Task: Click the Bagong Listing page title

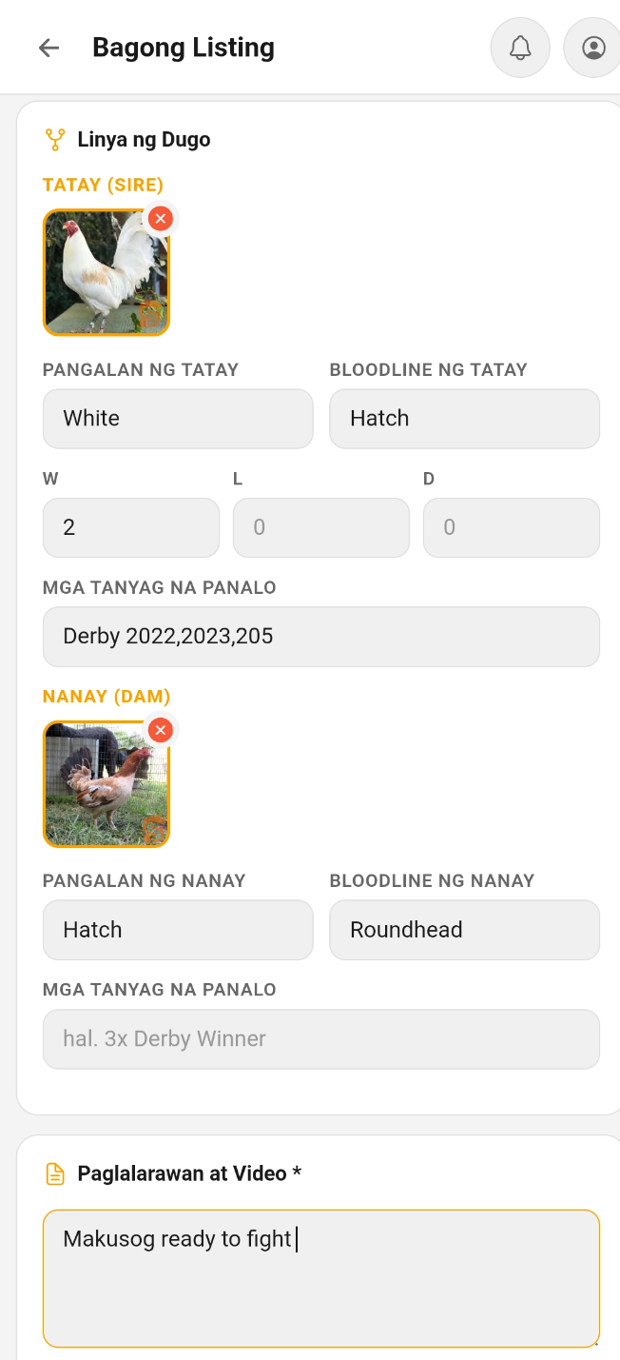Action: (x=184, y=47)
